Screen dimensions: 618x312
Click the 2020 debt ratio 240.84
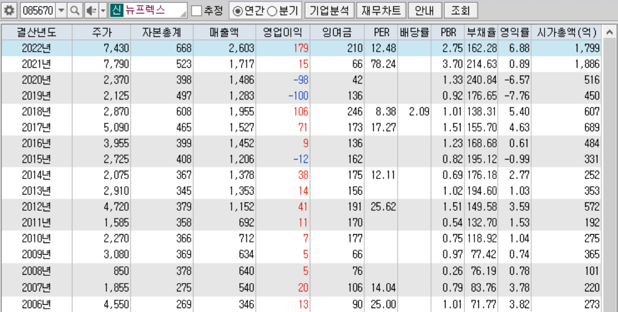pos(482,80)
